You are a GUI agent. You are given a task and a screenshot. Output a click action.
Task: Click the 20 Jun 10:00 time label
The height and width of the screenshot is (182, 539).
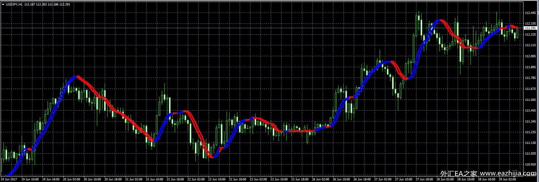point(92,179)
